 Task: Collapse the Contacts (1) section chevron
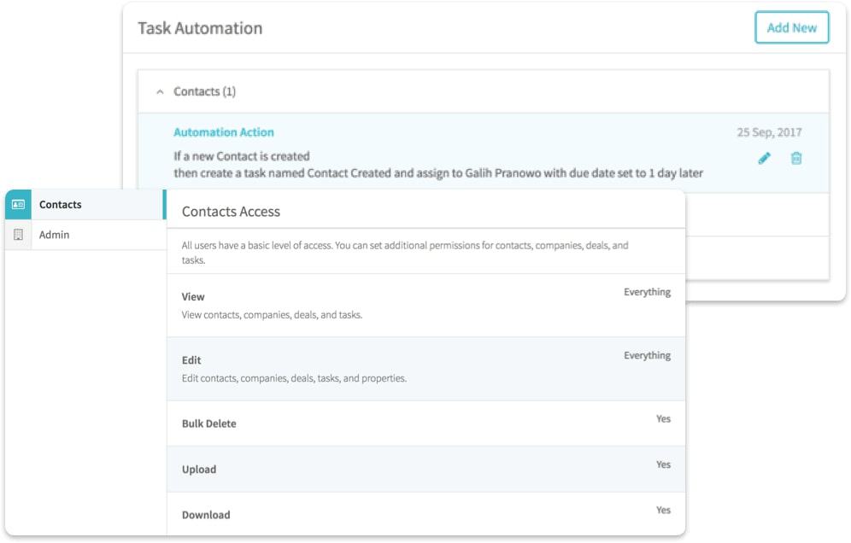[160, 91]
